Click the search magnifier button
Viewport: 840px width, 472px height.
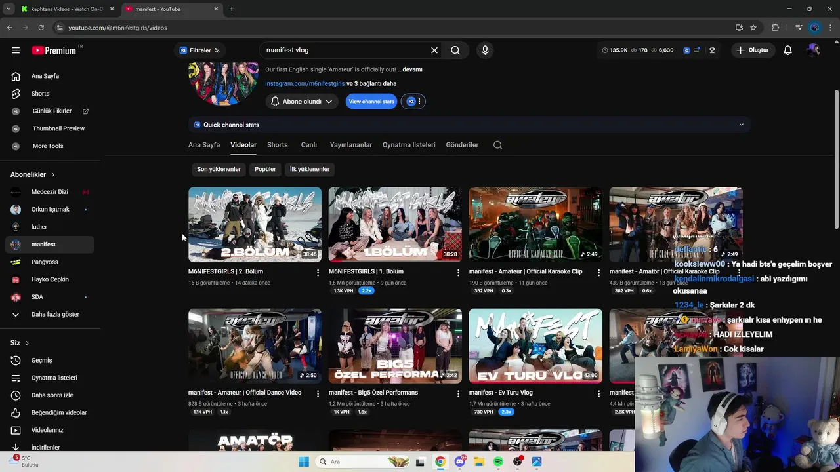click(x=455, y=50)
